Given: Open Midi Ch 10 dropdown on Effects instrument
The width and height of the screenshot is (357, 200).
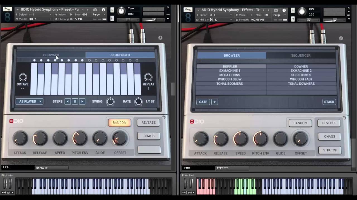Looking at the screenshot, I should click(x=214, y=20).
